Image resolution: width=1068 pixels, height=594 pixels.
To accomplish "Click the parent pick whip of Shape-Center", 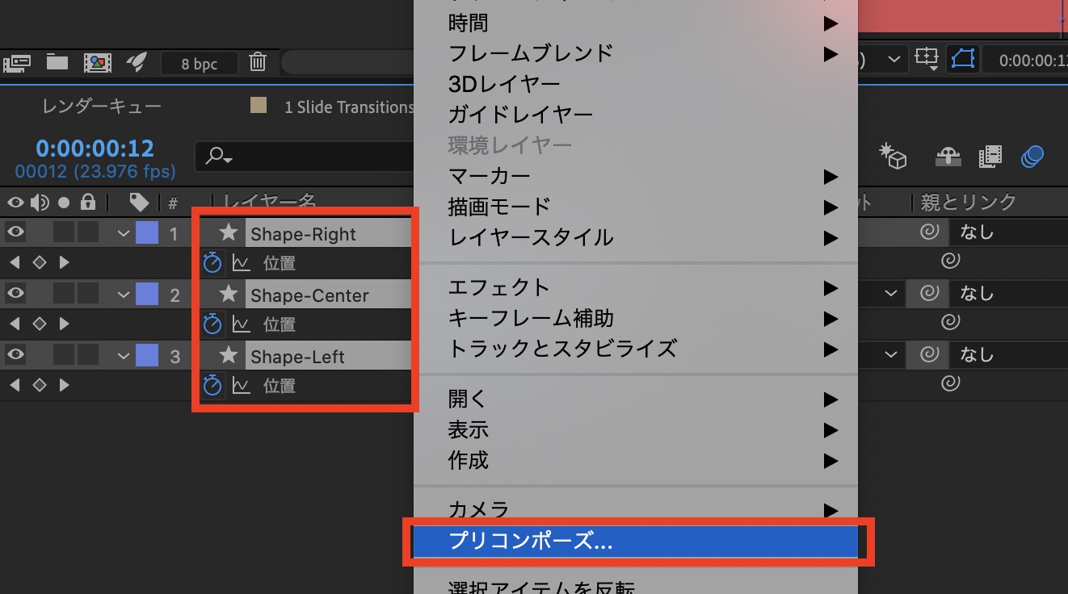I will [930, 294].
